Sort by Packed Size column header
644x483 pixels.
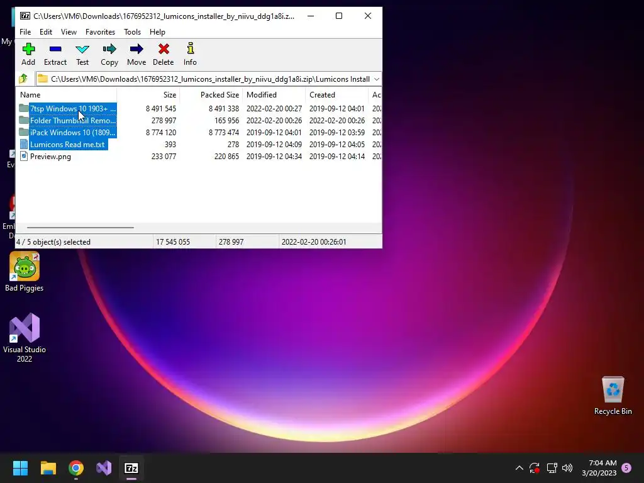tap(211, 95)
